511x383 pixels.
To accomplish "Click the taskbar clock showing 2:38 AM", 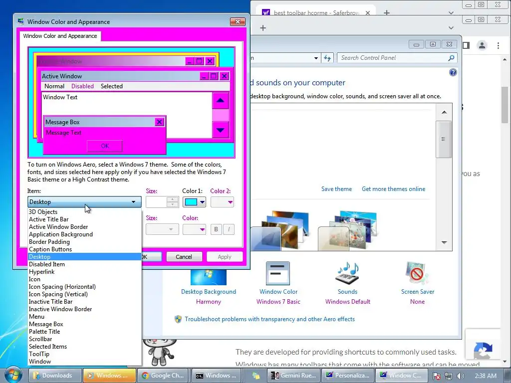I will pyautogui.click(x=486, y=376).
